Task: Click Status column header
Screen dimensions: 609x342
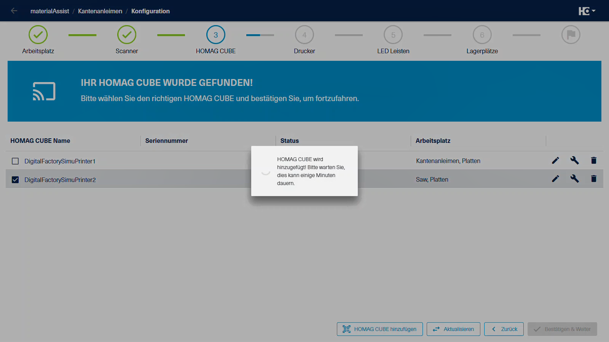Action: [290, 141]
